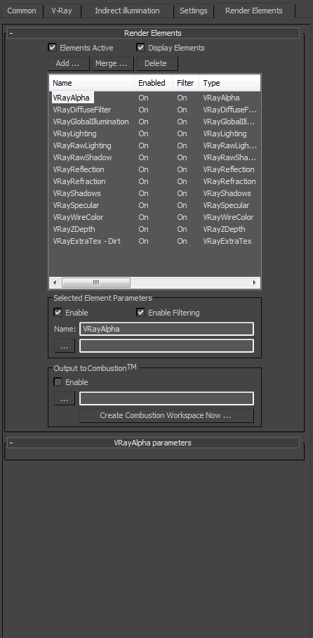Screen dimensions: 313x638
Task: Select the VRayAlpha element row
Action: [154, 98]
